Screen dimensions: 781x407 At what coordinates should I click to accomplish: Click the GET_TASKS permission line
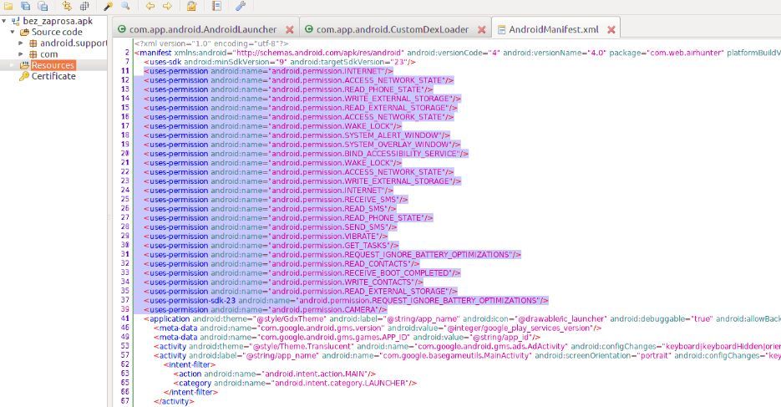(271, 246)
